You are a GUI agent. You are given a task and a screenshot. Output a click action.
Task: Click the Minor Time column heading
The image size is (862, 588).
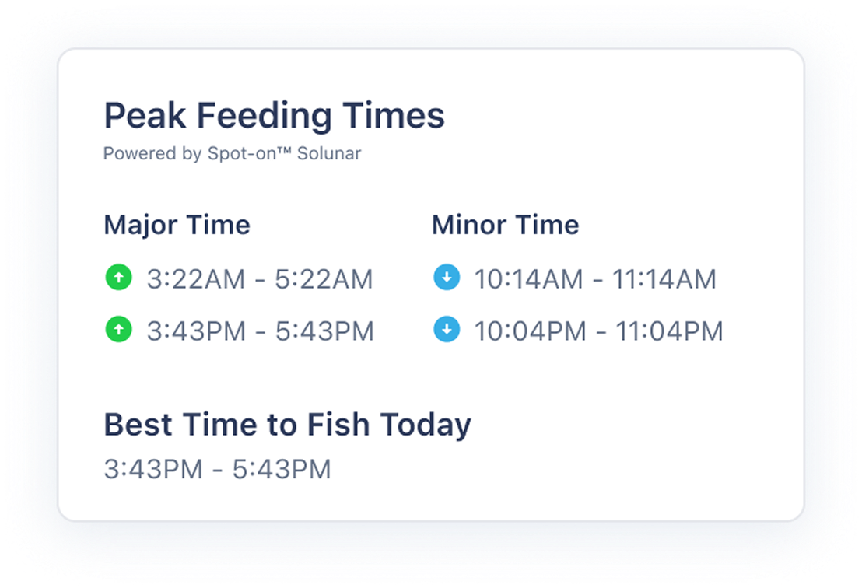click(x=505, y=225)
